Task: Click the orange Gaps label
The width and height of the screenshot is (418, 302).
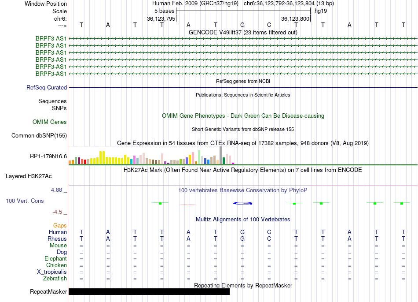Action: click(60, 226)
